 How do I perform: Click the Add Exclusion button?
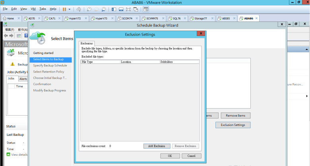(x=157, y=146)
